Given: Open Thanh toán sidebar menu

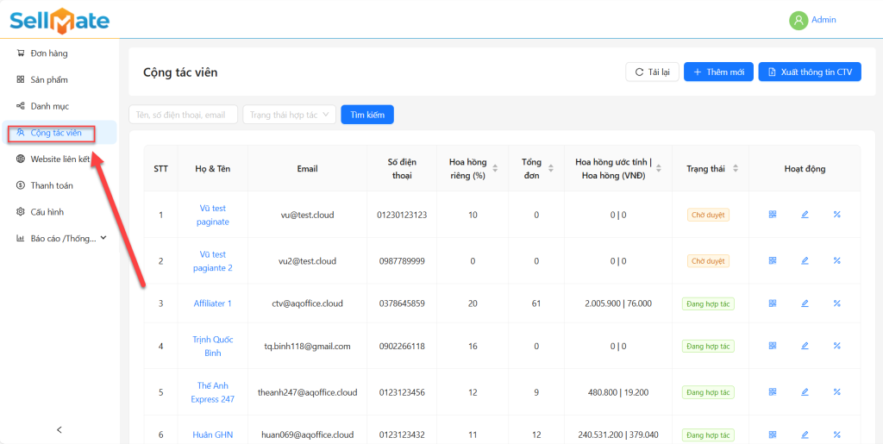Looking at the screenshot, I should point(51,185).
